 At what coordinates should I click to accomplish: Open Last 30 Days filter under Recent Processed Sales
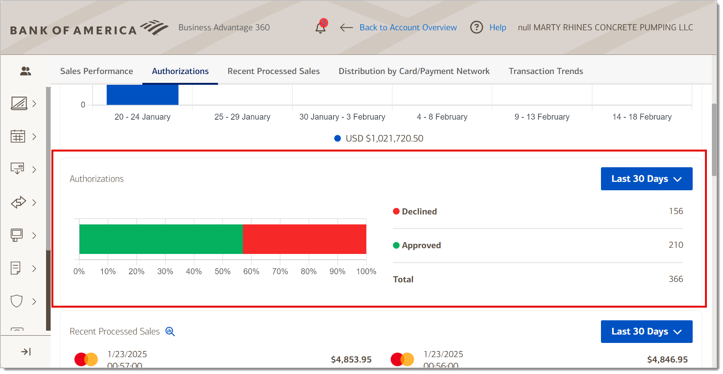click(646, 331)
